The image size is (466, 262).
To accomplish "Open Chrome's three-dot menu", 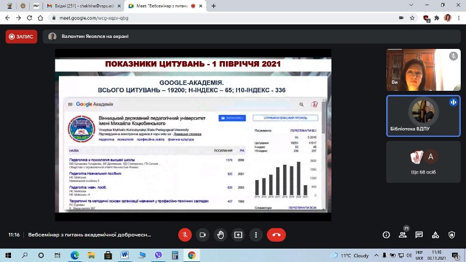I will point(458,18).
